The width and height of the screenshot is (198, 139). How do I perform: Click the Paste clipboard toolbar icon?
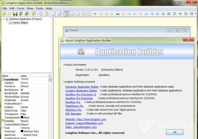point(46,14)
